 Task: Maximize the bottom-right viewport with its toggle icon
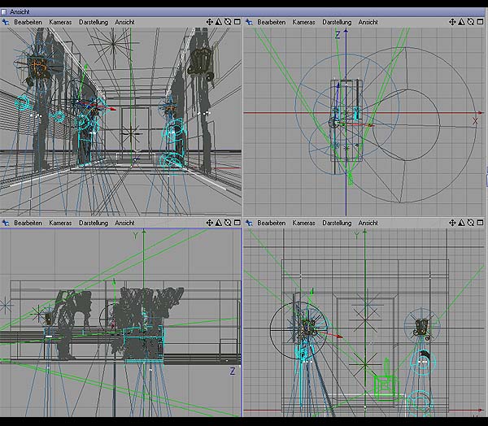click(x=481, y=223)
